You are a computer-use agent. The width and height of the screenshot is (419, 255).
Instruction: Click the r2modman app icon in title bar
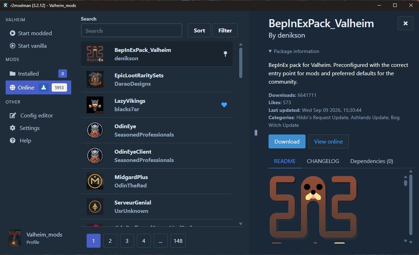click(x=5, y=5)
